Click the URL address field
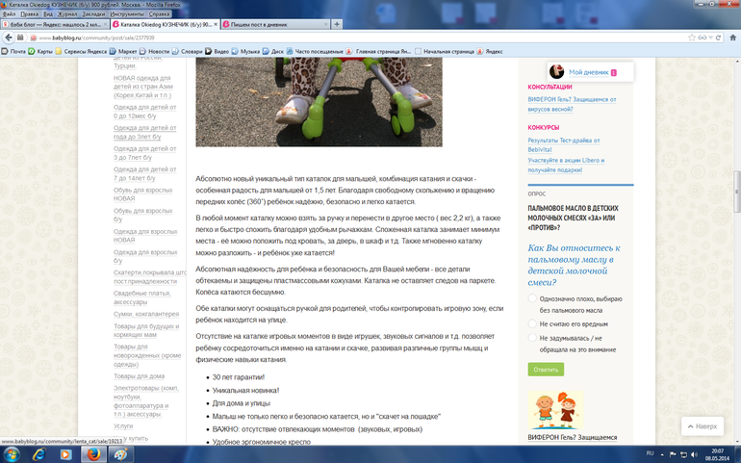The image size is (741, 463). pos(362,38)
